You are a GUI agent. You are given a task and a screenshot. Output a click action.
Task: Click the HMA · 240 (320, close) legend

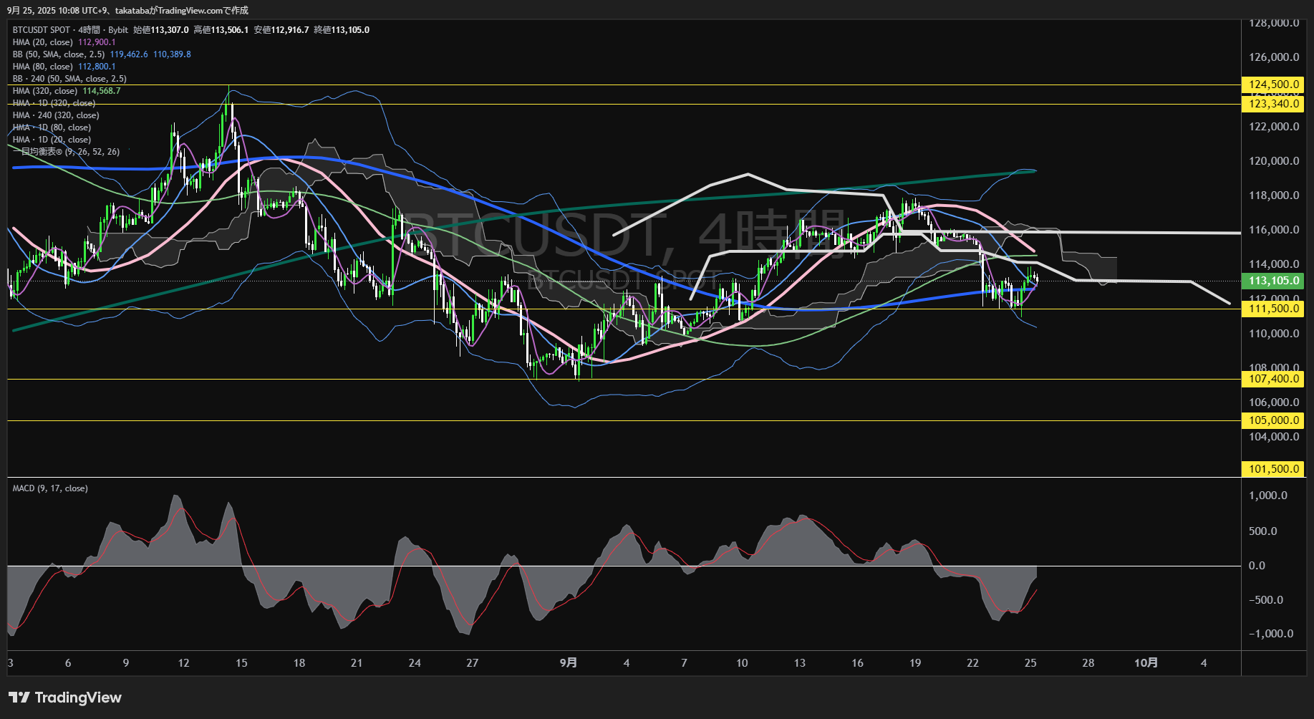pos(56,115)
